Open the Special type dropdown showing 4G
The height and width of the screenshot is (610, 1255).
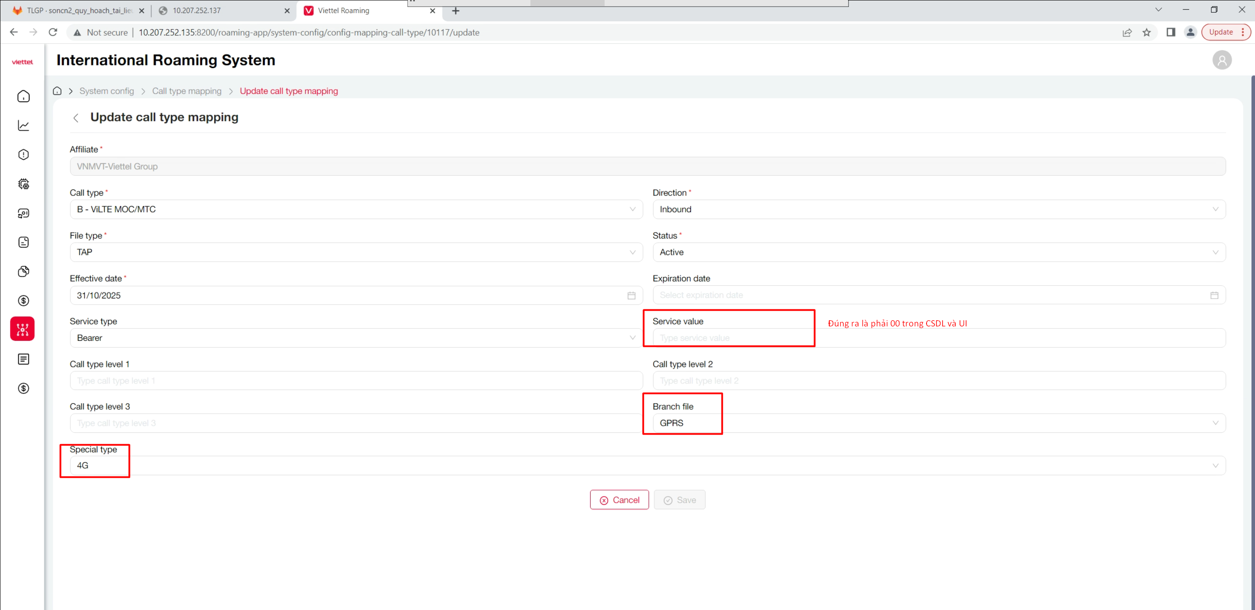[x=647, y=466]
